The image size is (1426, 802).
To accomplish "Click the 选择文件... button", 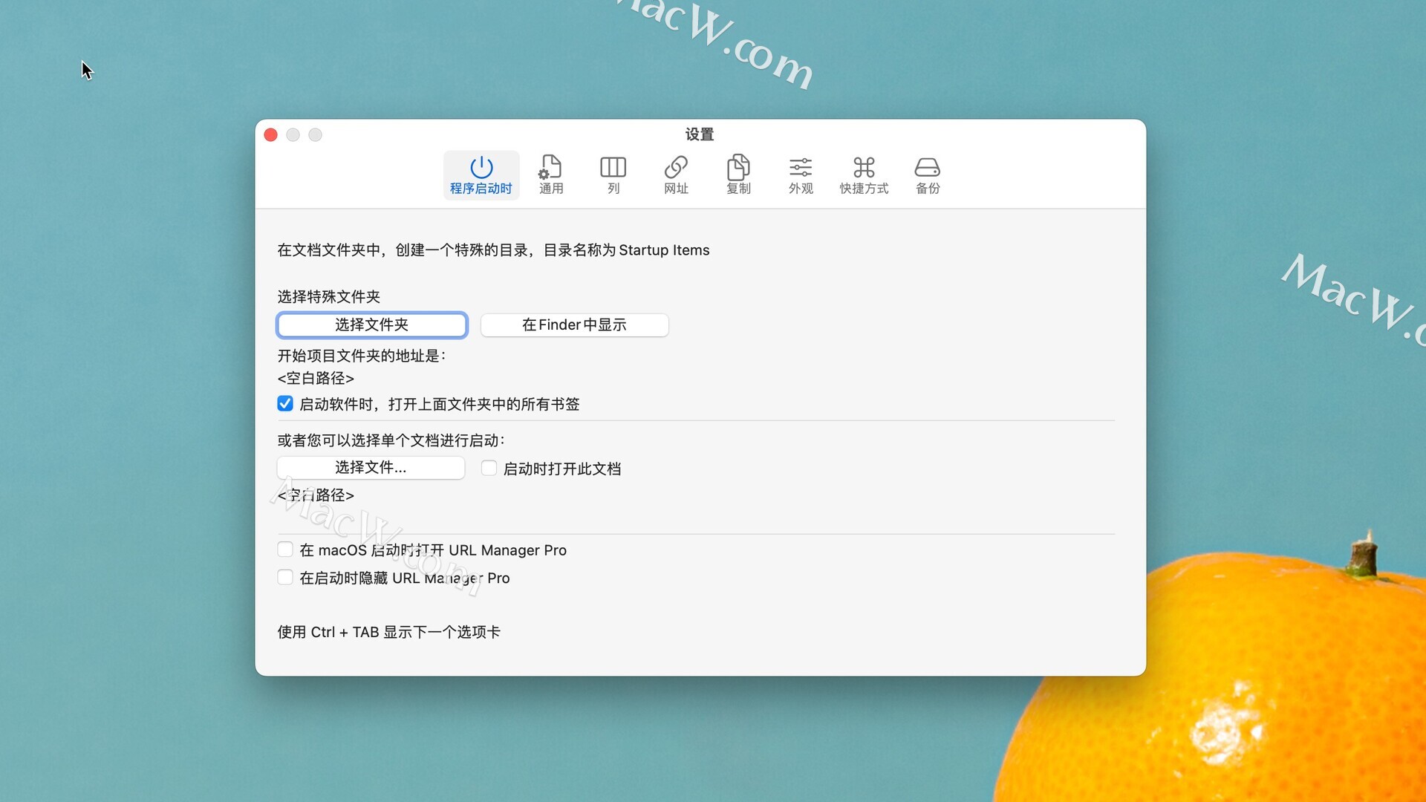I will click(371, 467).
